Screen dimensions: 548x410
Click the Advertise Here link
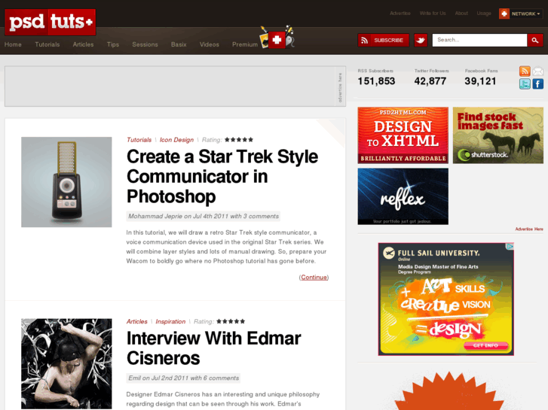529,229
